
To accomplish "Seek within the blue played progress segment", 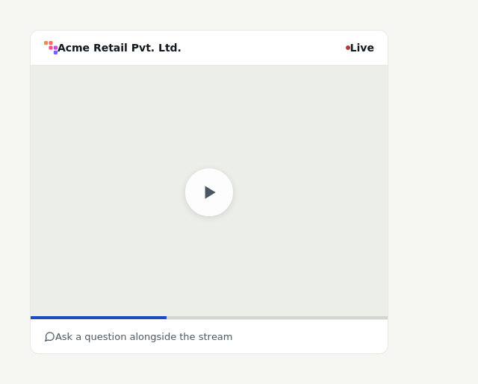I will [99, 318].
